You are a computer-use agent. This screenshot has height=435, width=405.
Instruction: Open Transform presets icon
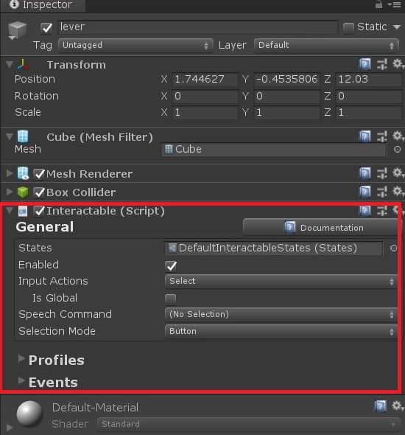pyautogui.click(x=381, y=64)
